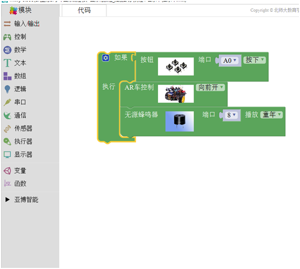This screenshot has width=300, height=269.
Task: Select the 无源蜂鸣器 block label
Action: pos(141,114)
